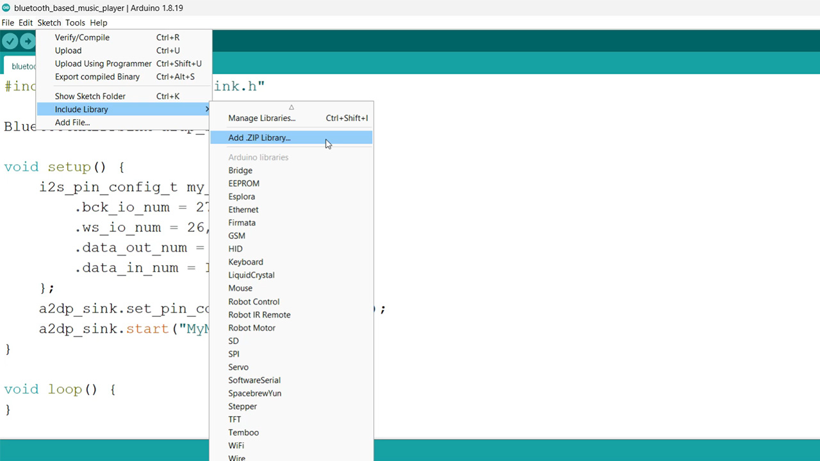Include the Robot Control library

(x=291, y=302)
